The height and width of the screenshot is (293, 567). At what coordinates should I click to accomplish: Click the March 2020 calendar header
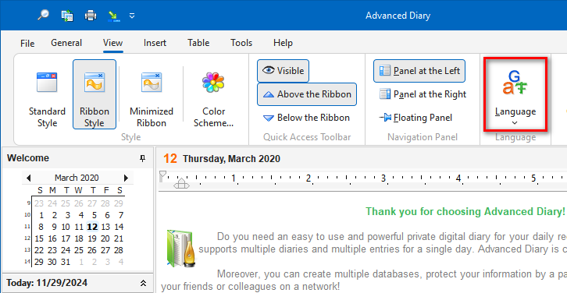77,178
